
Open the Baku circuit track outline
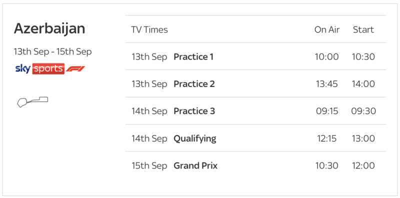point(32,102)
